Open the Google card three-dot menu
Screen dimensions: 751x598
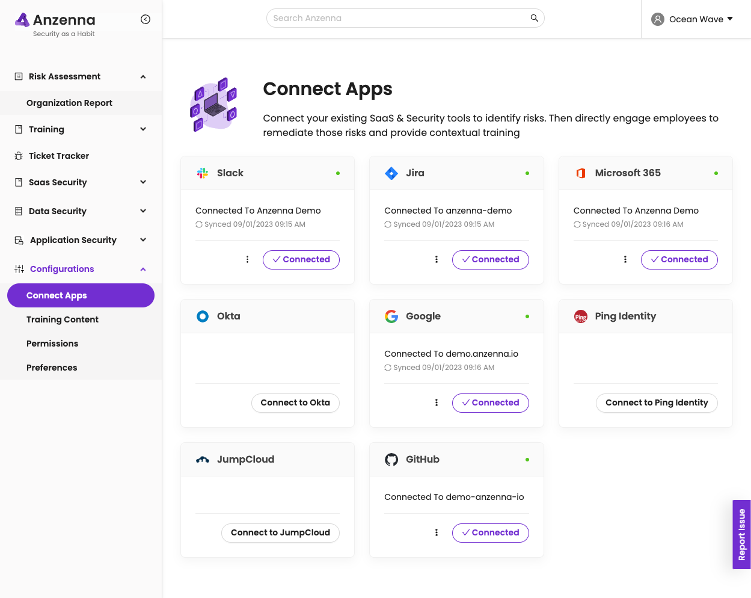click(437, 402)
